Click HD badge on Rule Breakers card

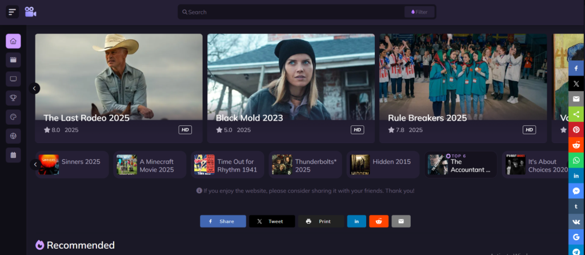click(529, 130)
